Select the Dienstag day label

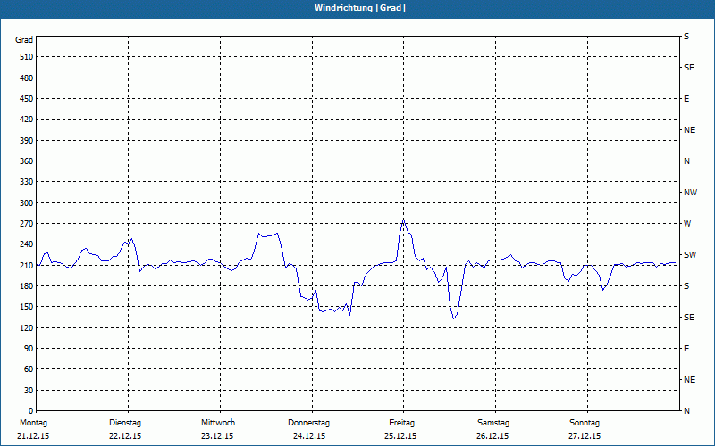pos(125,422)
